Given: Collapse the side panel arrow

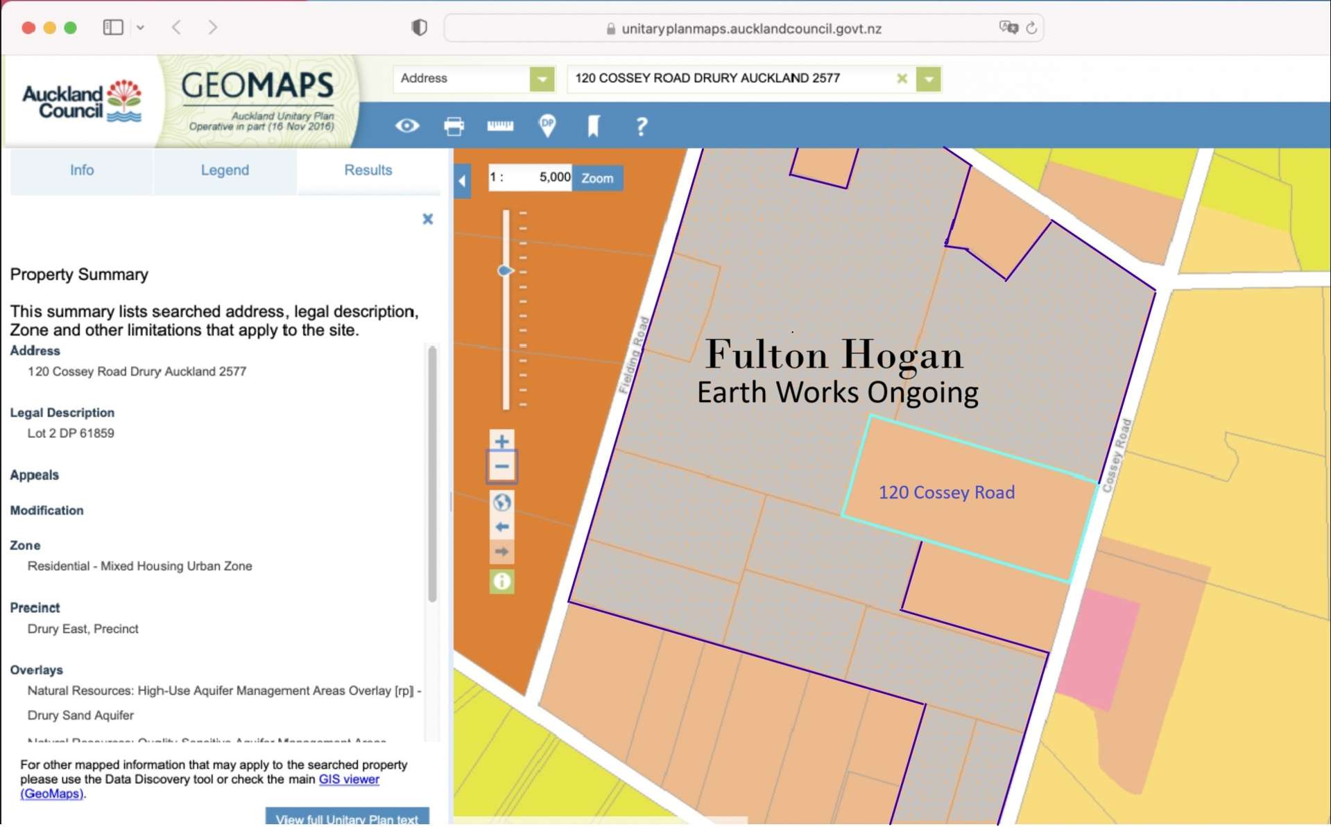Looking at the screenshot, I should tap(463, 182).
